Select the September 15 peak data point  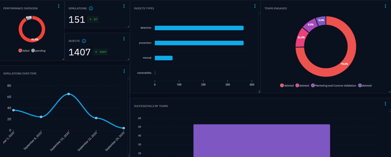tap(68, 94)
